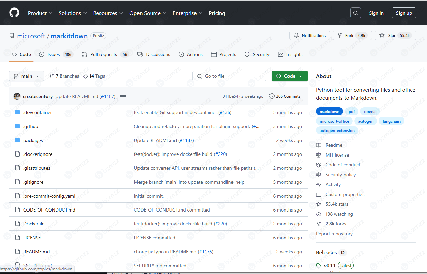Open the Pricing page link
The width and height of the screenshot is (427, 274).
pos(217,13)
